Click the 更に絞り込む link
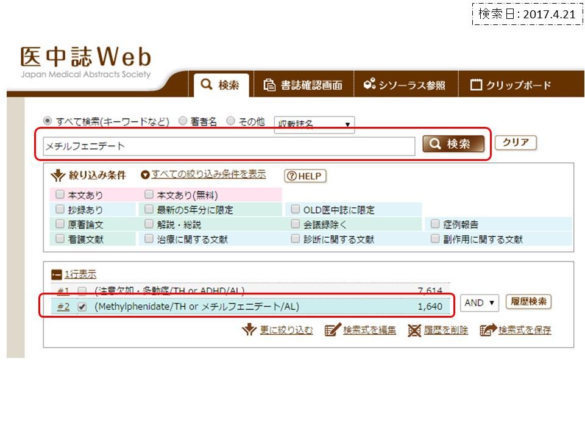Image resolution: width=585 pixels, height=439 pixels. tap(286, 330)
